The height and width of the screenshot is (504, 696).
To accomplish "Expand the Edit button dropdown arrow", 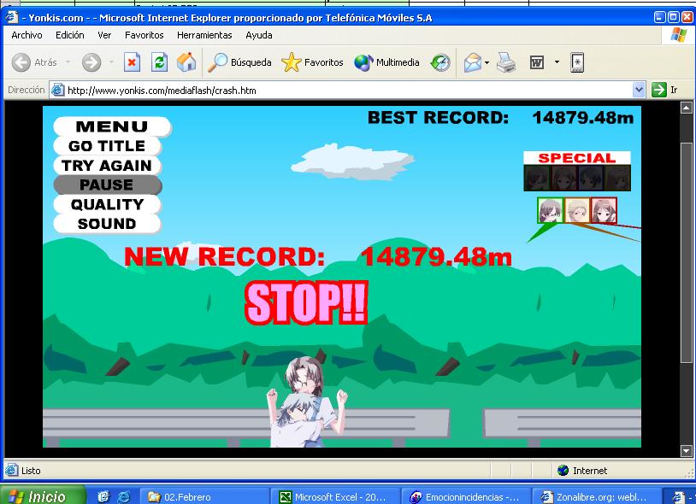I will pyautogui.click(x=557, y=62).
